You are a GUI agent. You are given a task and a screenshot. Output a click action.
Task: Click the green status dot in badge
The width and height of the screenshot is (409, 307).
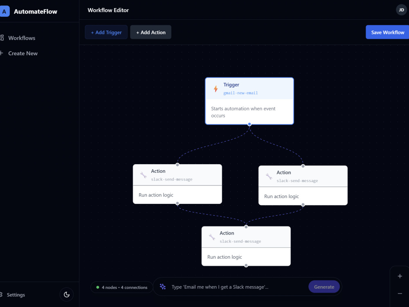(98, 287)
